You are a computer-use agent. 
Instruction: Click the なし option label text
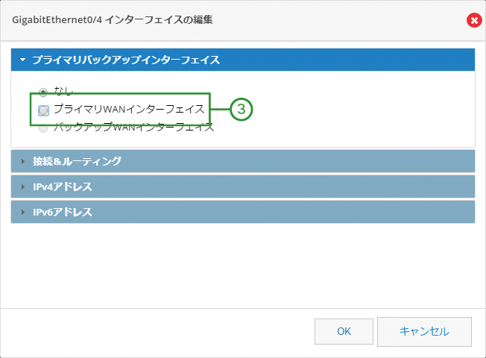[63, 91]
